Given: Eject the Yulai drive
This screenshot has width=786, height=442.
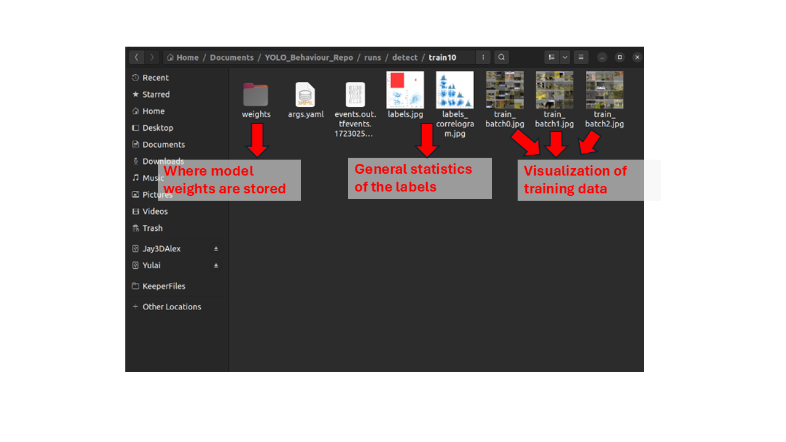Looking at the screenshot, I should click(x=216, y=265).
